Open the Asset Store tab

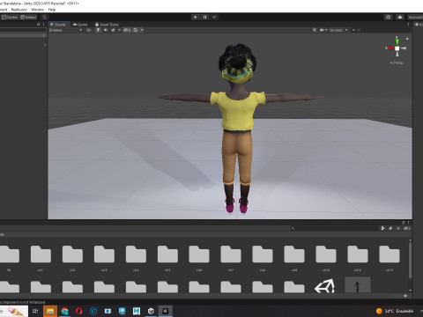click(x=107, y=25)
